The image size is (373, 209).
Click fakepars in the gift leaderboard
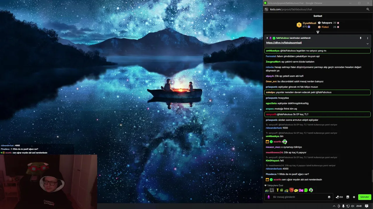(327, 23)
